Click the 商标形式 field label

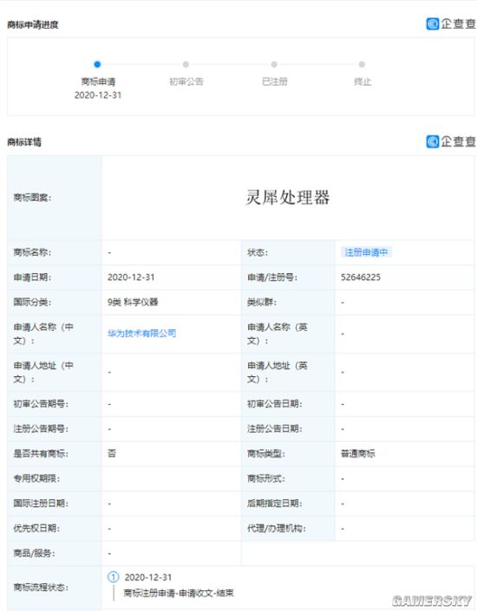(x=266, y=478)
